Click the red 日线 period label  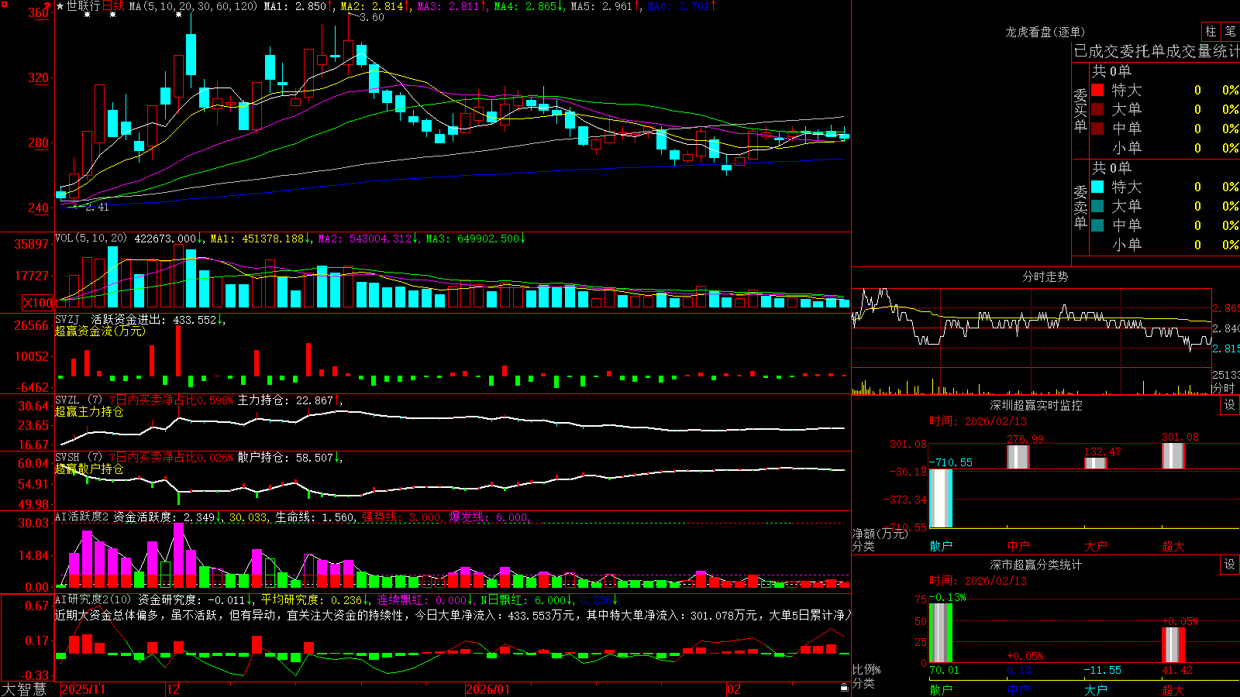click(x=113, y=6)
